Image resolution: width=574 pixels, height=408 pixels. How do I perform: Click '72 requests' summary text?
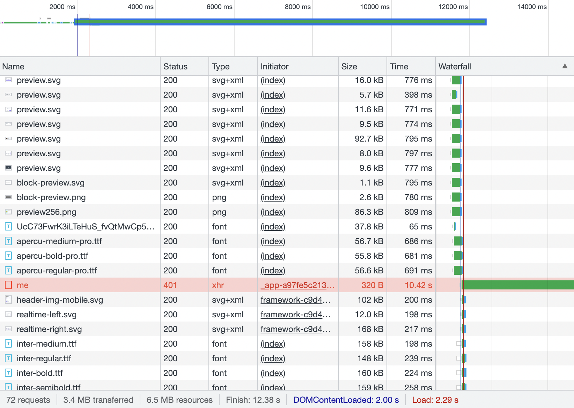(28, 400)
